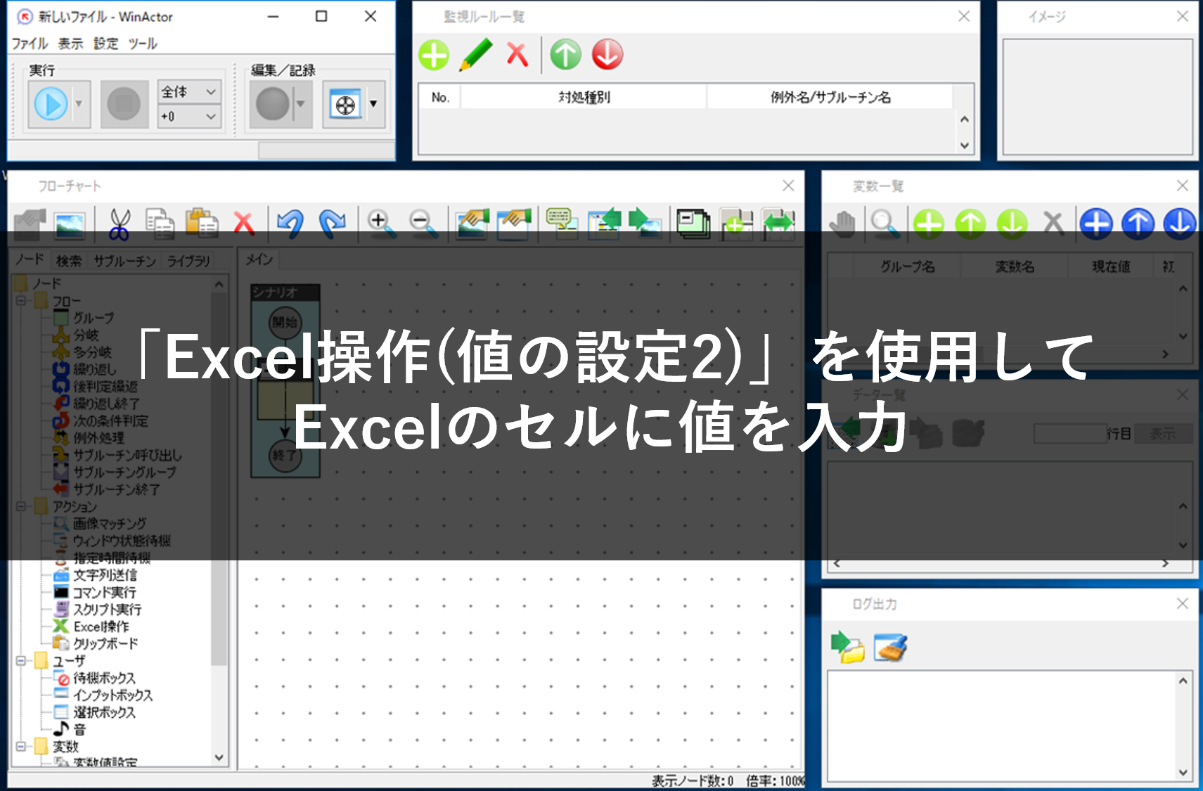Select the 音 node in ユーザ
The image size is (1203, 791).
click(x=79, y=730)
